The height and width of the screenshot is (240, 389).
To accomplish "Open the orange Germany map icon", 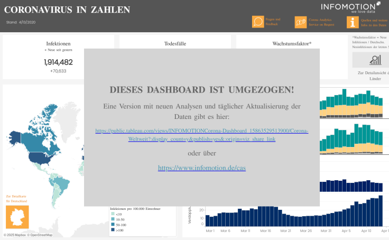I will (x=17, y=217).
